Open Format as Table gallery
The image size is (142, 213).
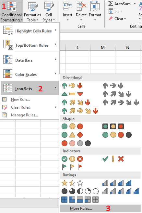(32, 11)
